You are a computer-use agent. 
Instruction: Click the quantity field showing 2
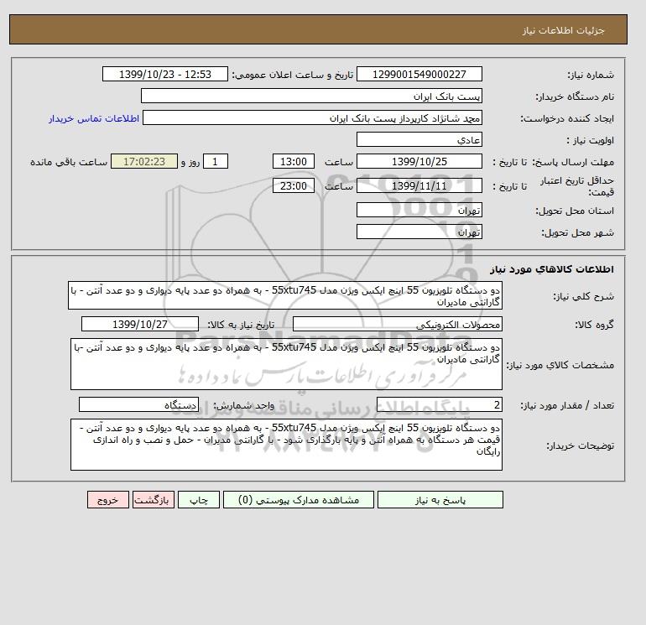(x=440, y=405)
